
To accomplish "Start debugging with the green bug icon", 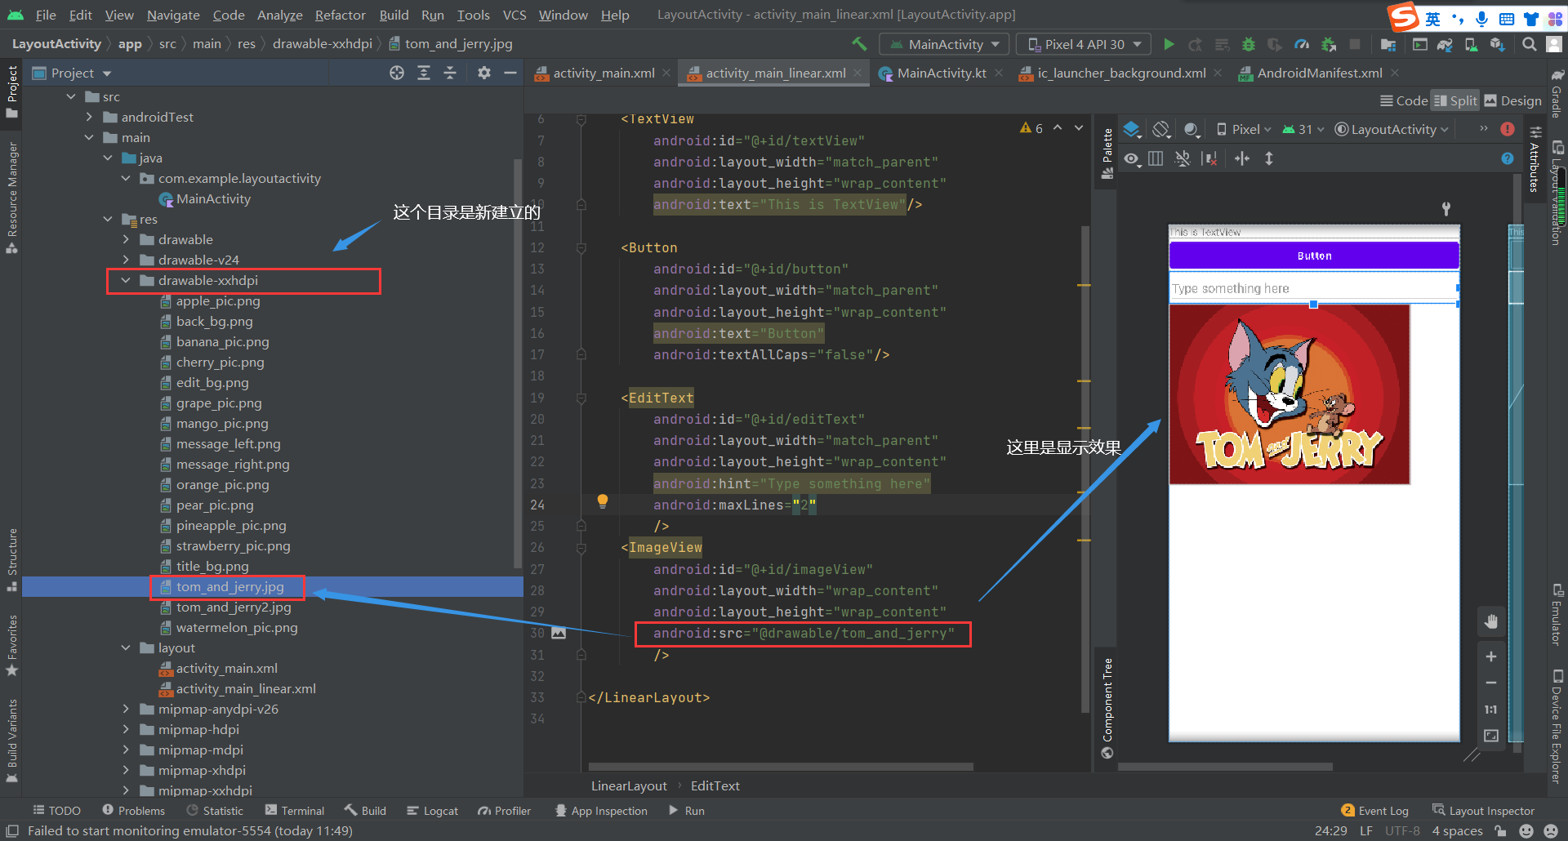I will click(x=1248, y=44).
